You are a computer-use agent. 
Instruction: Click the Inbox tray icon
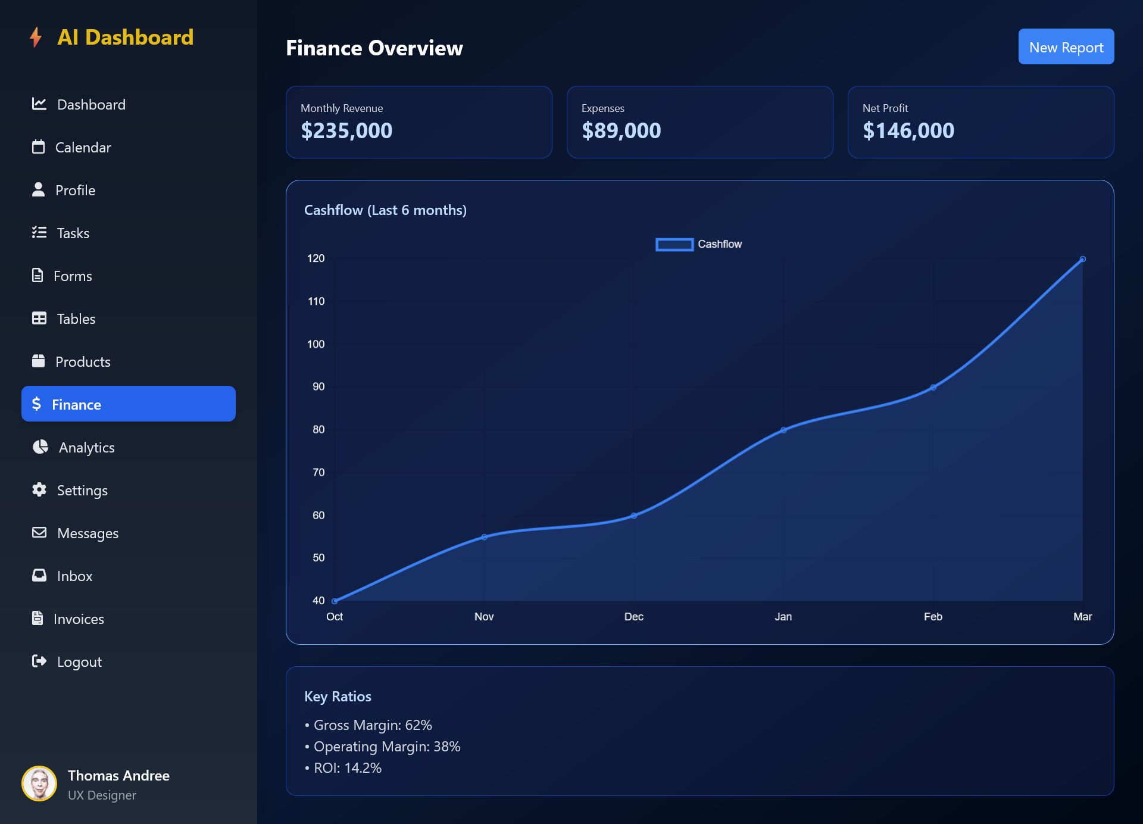(39, 575)
